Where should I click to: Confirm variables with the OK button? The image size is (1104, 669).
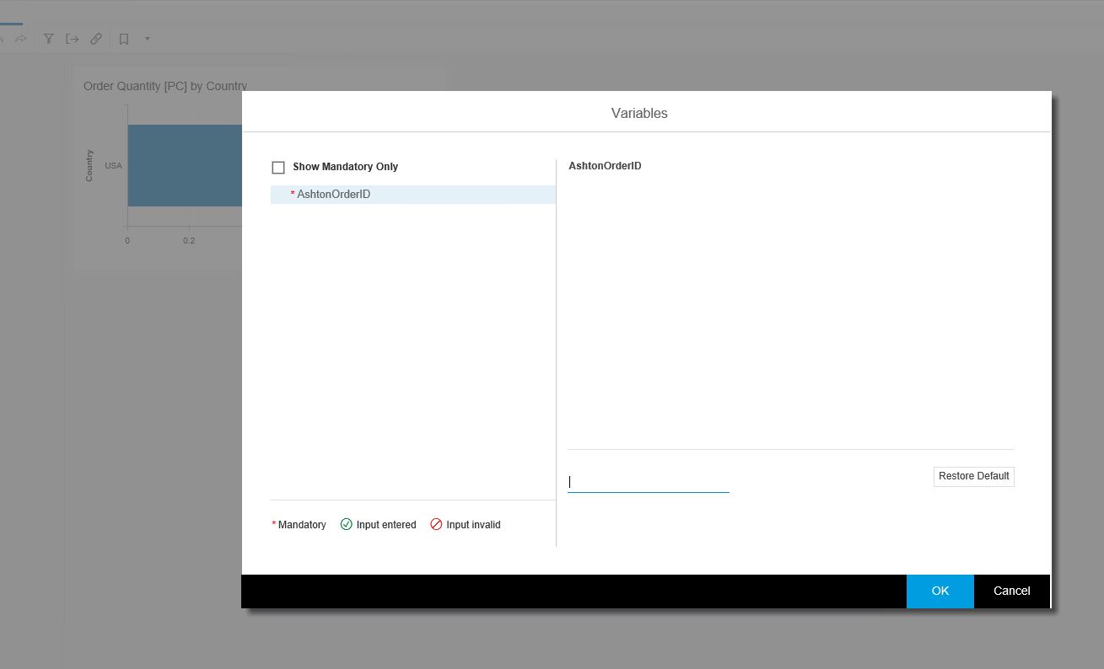(x=940, y=591)
